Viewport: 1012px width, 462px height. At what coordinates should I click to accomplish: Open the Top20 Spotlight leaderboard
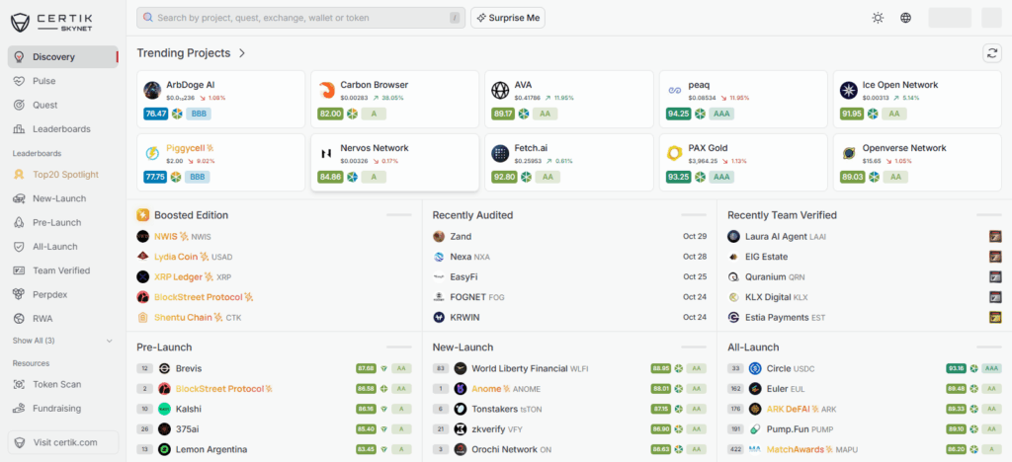[x=65, y=175]
